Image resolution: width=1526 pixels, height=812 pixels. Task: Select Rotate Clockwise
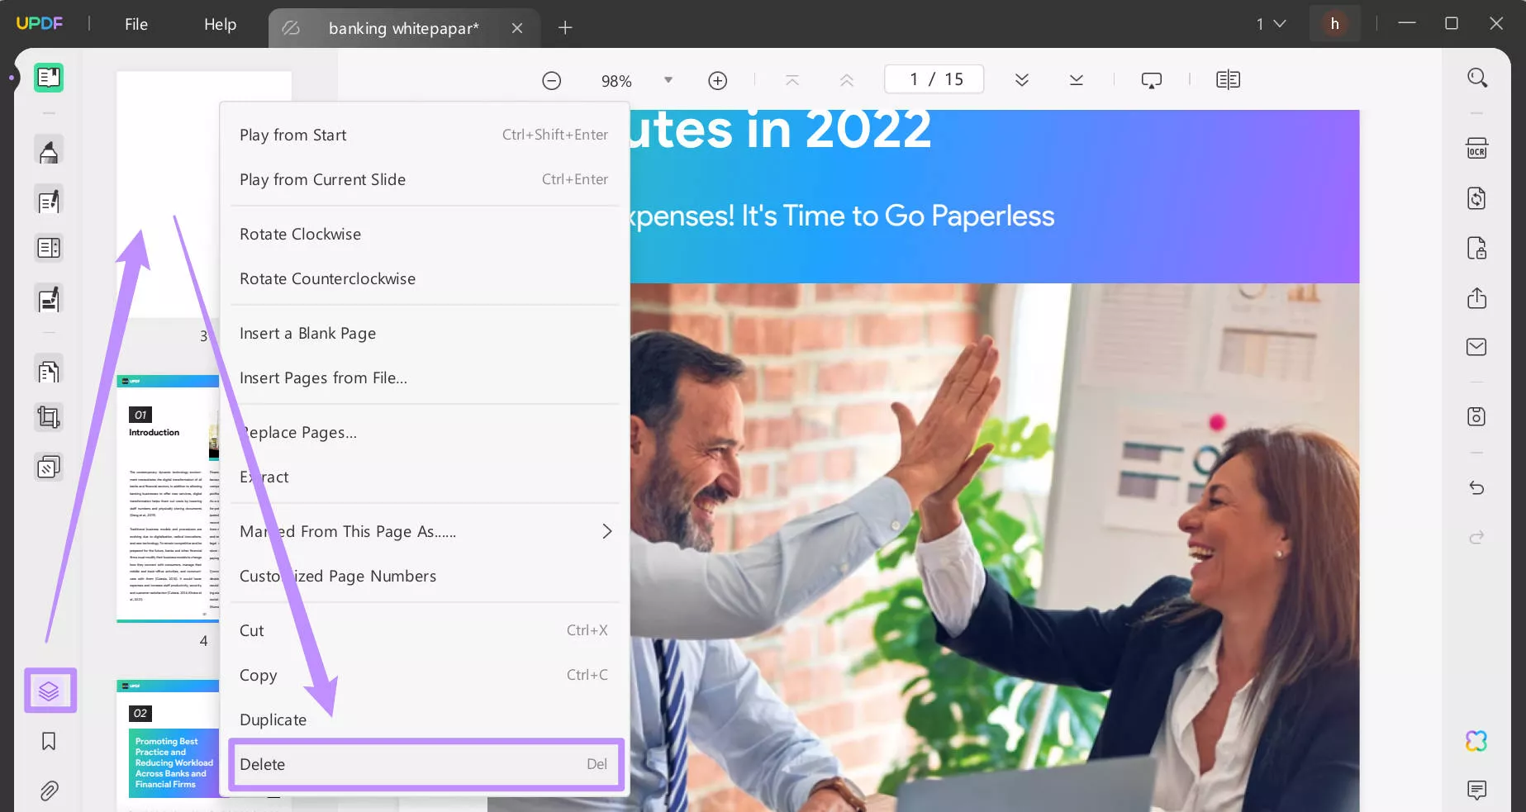425,234
